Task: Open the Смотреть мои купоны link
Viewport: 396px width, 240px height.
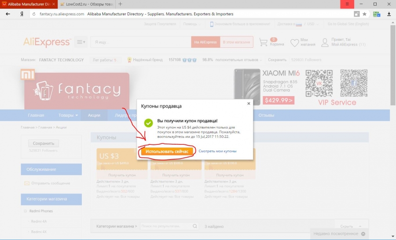Action: click(x=217, y=151)
